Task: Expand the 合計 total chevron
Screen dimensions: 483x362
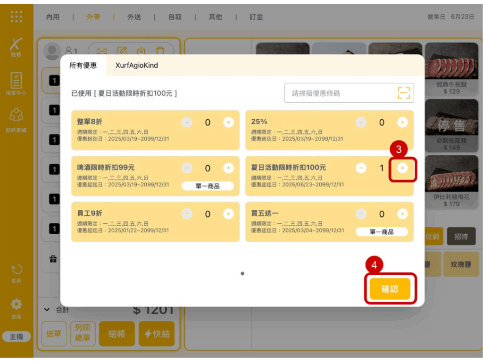Action: coord(47,310)
